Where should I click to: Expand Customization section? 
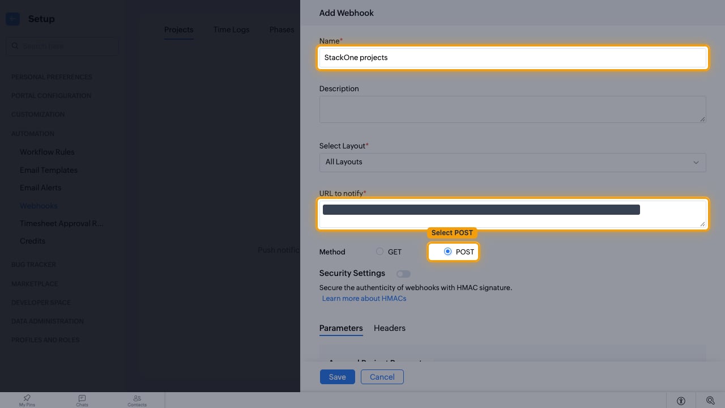pyautogui.click(x=38, y=114)
